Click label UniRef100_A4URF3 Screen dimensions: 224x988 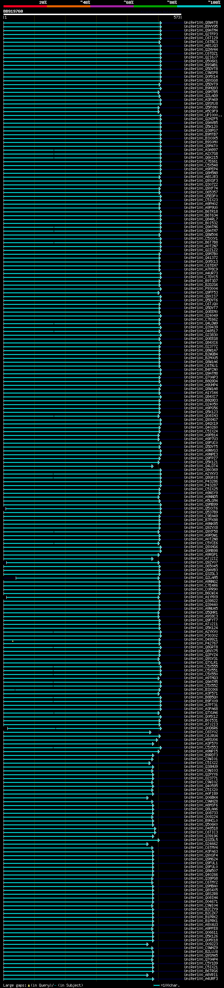201,979
